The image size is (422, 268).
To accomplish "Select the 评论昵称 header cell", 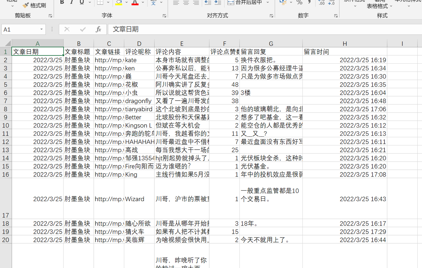I will [139, 52].
